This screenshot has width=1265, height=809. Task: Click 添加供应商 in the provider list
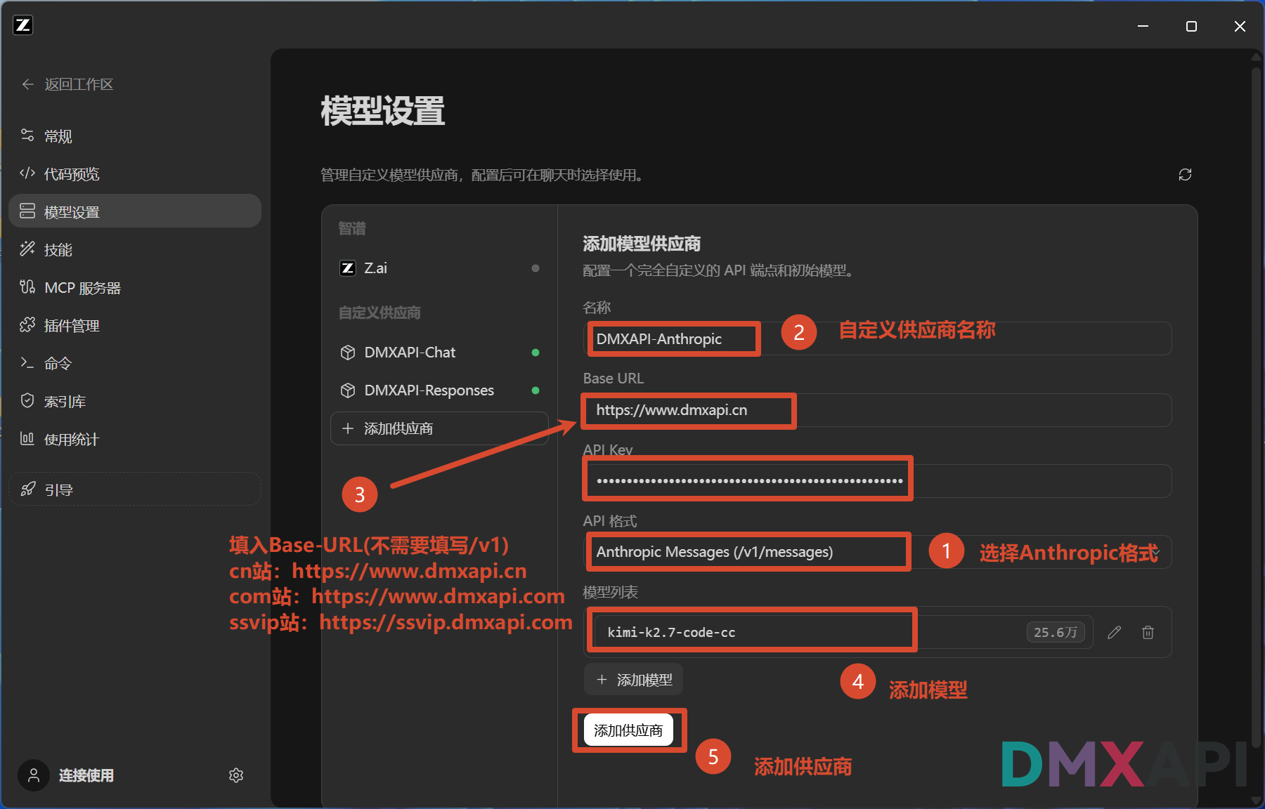439,428
